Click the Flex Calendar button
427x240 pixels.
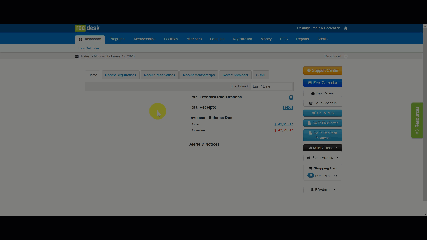coord(323,83)
